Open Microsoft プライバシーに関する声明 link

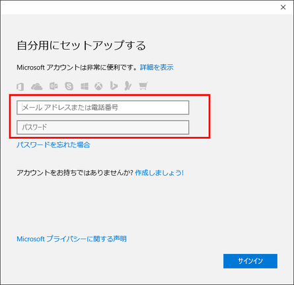pyautogui.click(x=71, y=239)
